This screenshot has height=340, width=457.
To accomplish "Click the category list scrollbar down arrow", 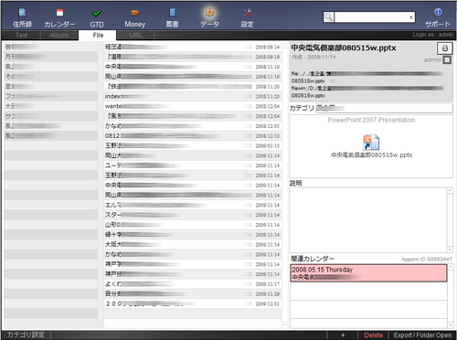I will (101, 325).
